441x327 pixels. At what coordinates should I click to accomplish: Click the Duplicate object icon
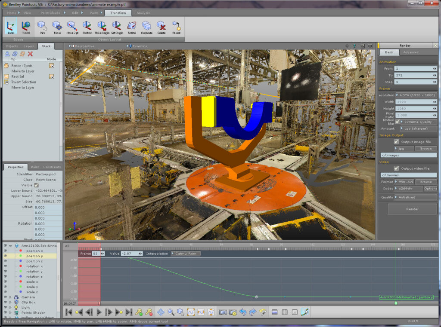146,28
